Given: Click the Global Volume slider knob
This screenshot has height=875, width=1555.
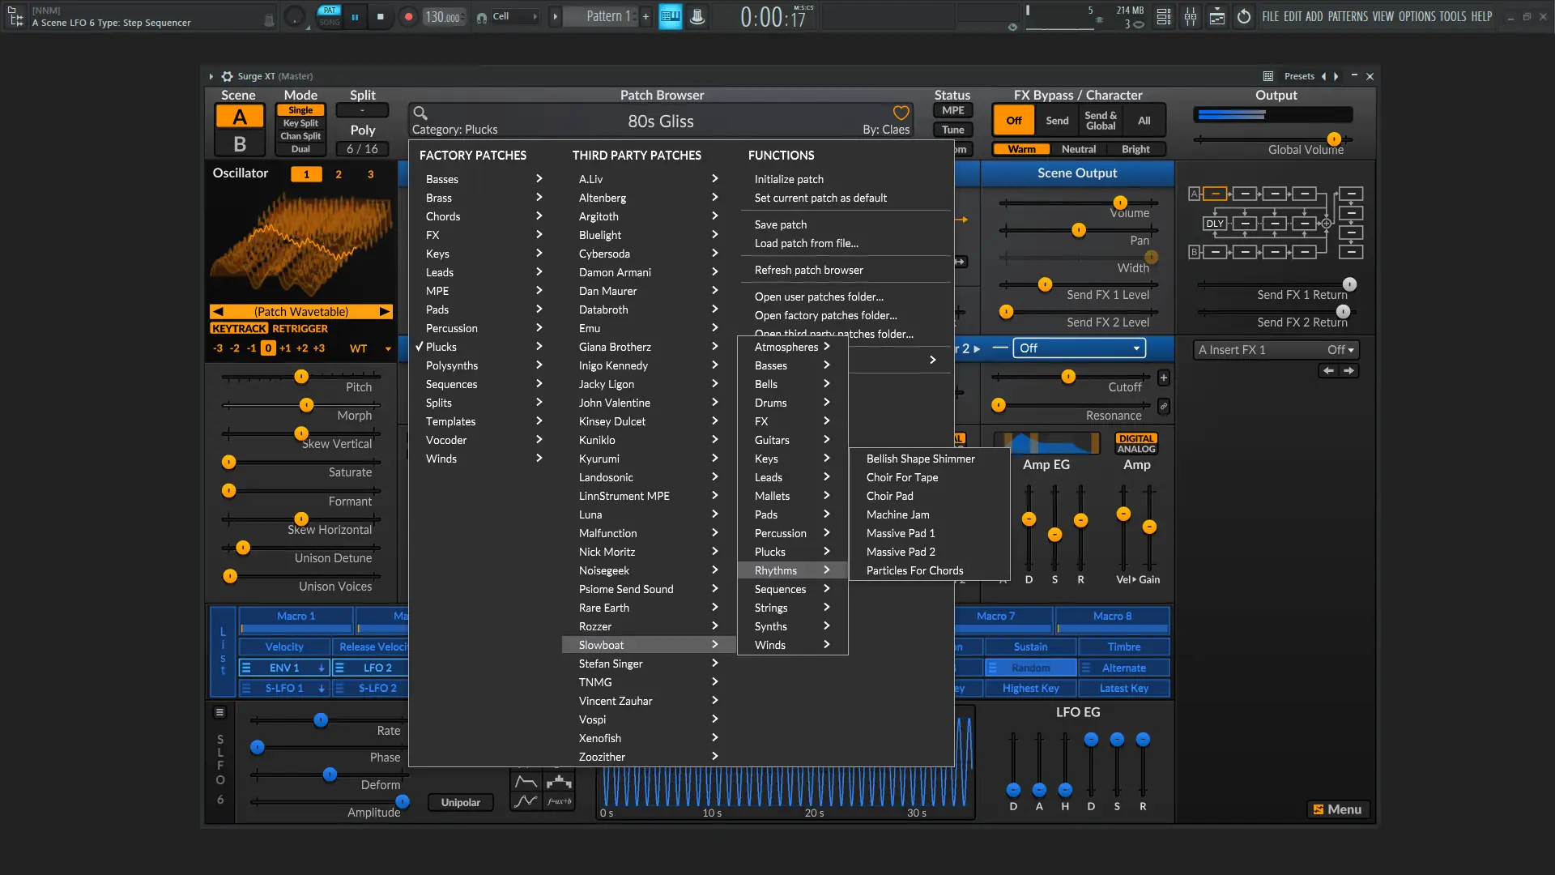Looking at the screenshot, I should pyautogui.click(x=1334, y=139).
